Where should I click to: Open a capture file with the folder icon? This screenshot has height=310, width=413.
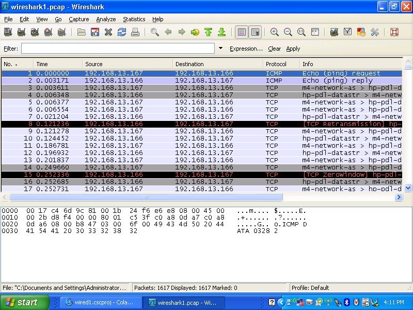coord(82,32)
